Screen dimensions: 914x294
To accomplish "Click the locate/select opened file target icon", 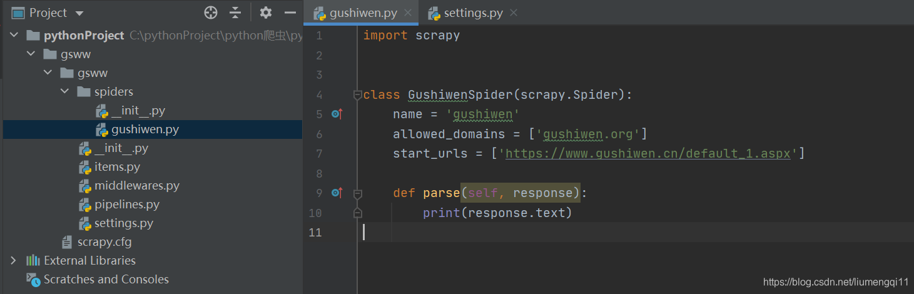I will 211,13.
